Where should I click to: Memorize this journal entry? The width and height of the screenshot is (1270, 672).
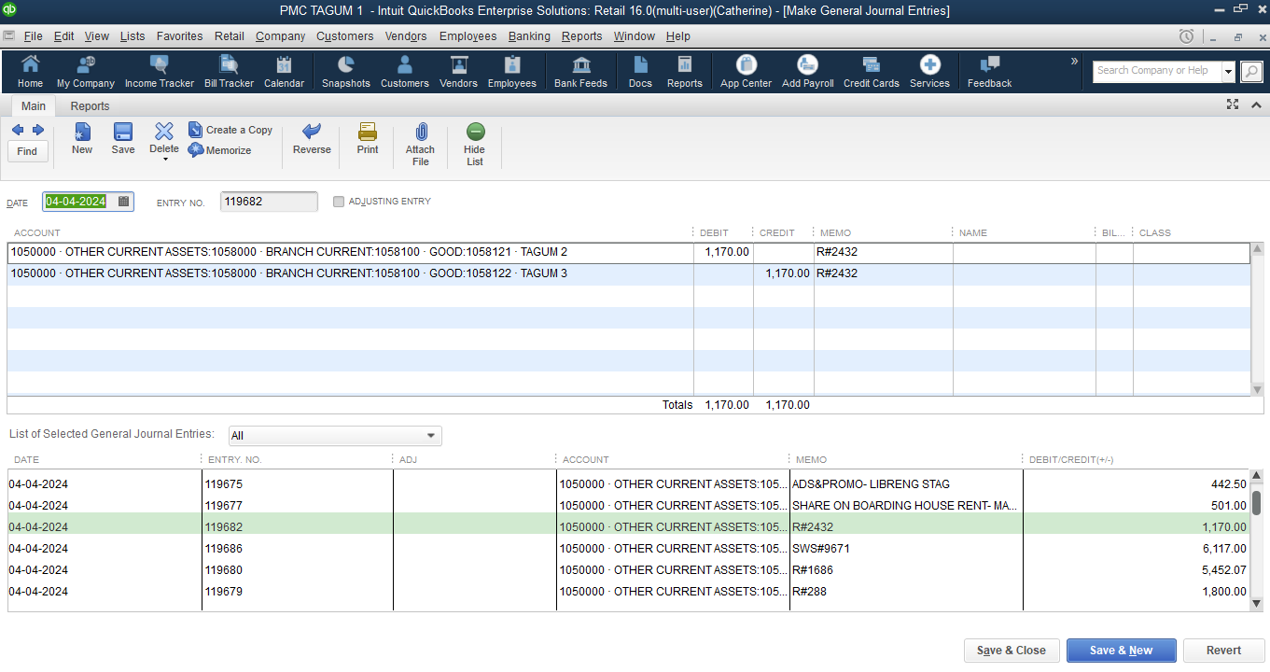point(220,150)
